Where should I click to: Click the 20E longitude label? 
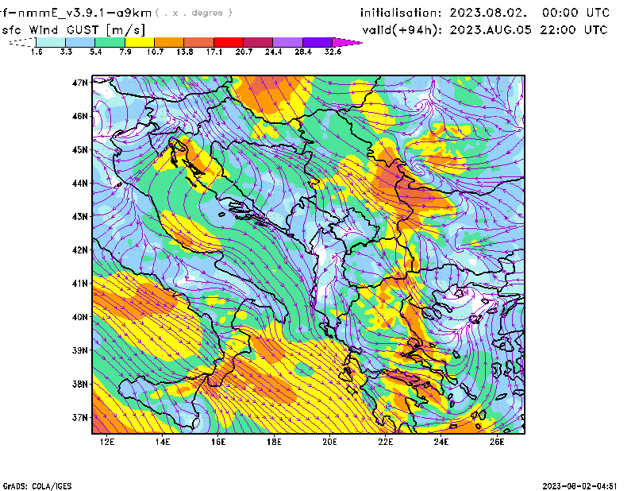click(x=329, y=442)
